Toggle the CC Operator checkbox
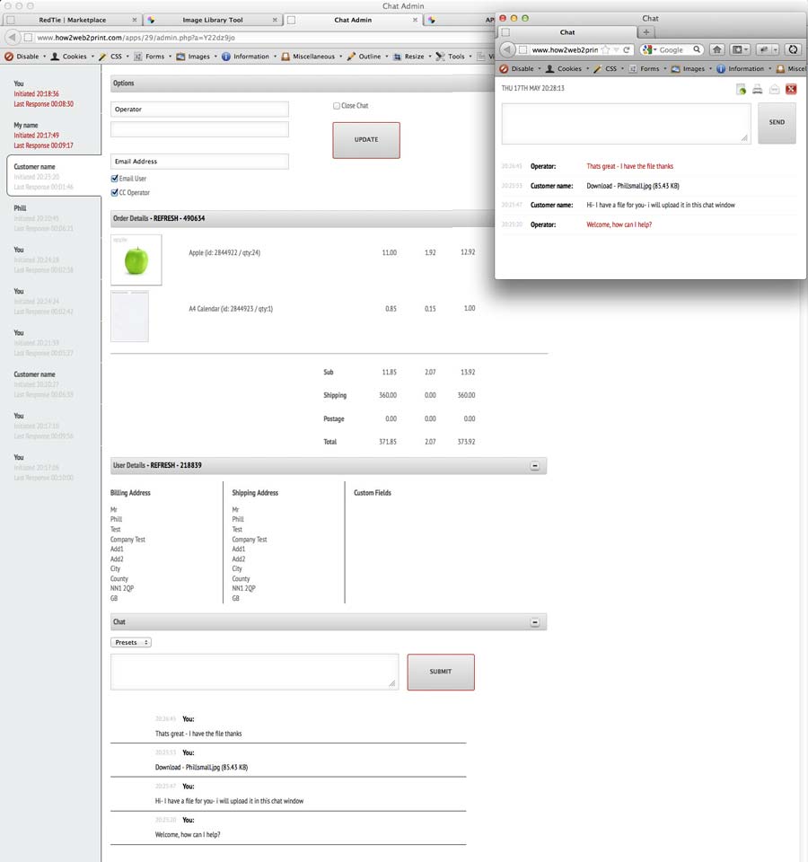The image size is (808, 862). coord(114,192)
